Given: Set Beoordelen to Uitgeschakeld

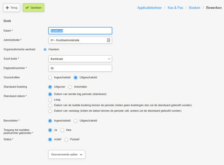Looking at the screenshot, I should (x=76, y=121).
